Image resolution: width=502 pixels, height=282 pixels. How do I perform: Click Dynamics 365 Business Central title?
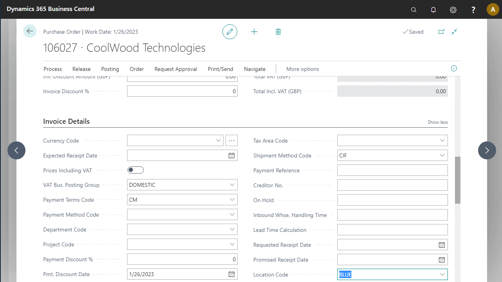[51, 9]
